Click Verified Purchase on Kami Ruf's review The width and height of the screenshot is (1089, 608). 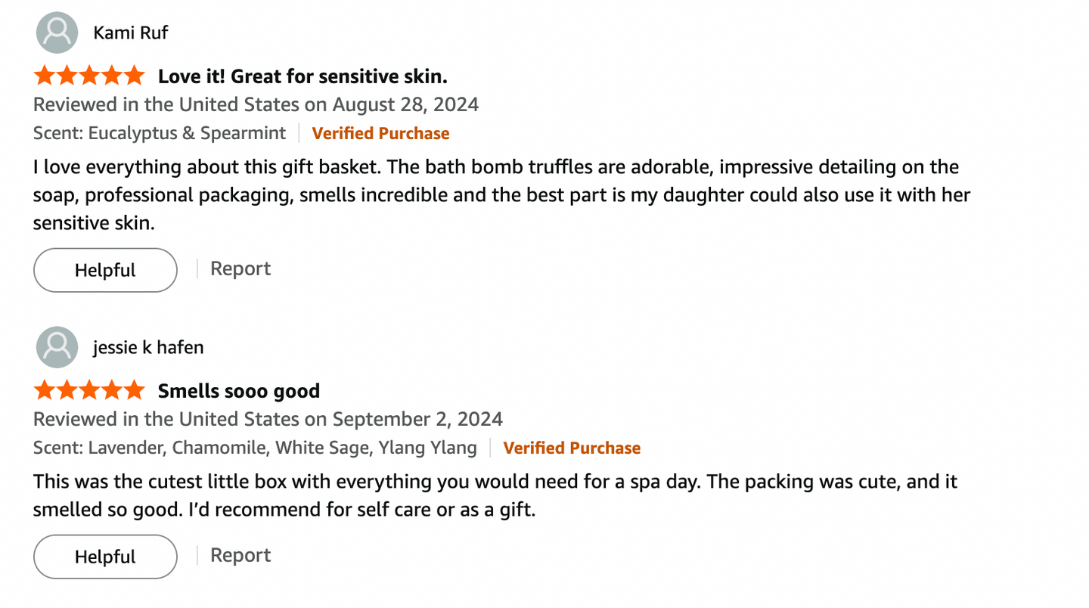tap(380, 133)
